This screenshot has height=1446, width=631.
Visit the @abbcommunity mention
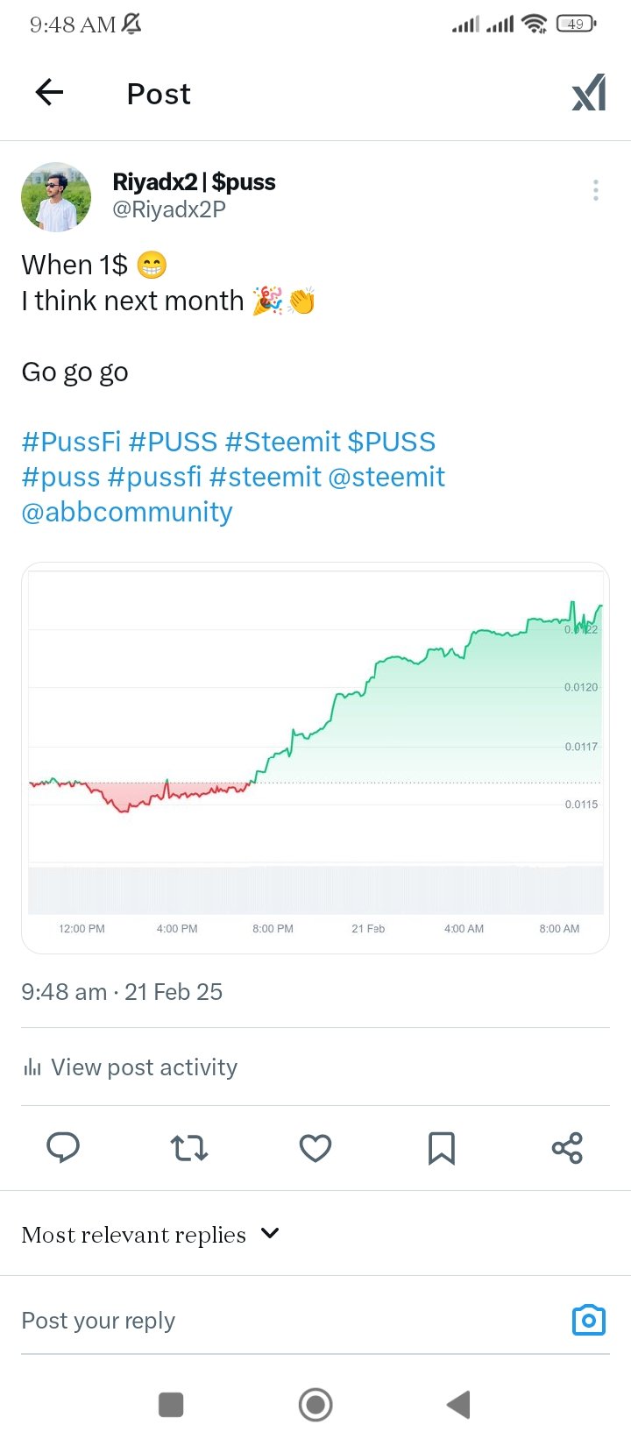[127, 512]
